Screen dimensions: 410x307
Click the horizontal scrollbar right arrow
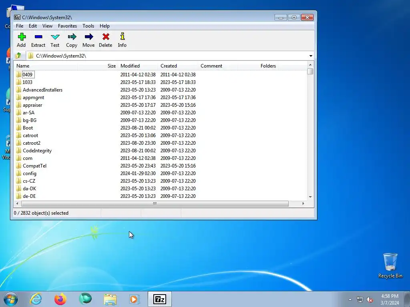click(x=303, y=203)
